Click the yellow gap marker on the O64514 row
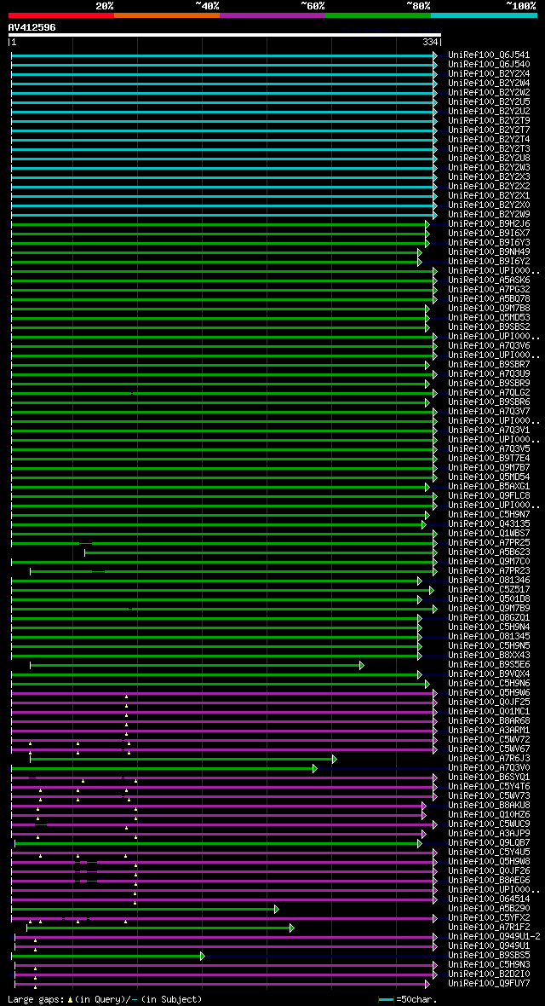 click(135, 903)
